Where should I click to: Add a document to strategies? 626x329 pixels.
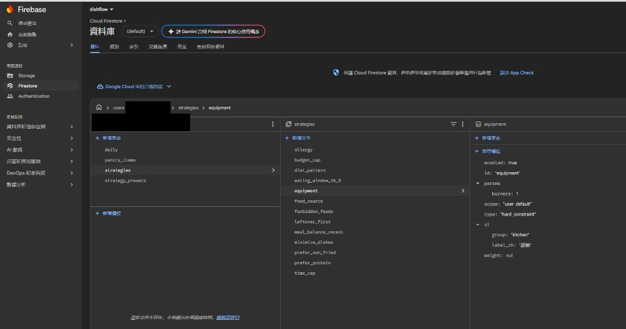click(298, 138)
